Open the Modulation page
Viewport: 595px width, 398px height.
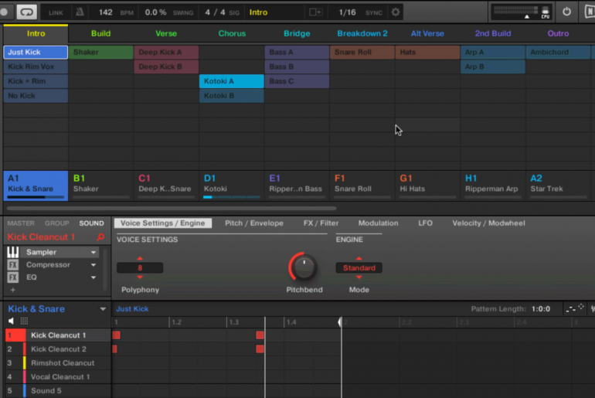[x=379, y=223]
